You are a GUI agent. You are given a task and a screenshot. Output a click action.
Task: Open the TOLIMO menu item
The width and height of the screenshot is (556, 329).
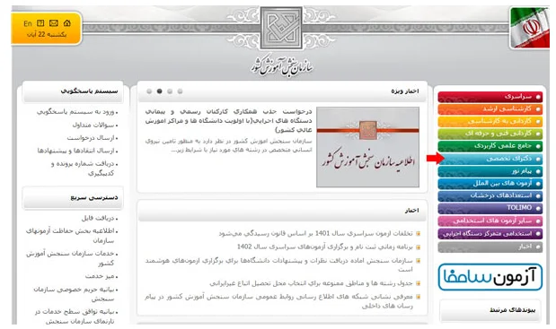coord(490,208)
